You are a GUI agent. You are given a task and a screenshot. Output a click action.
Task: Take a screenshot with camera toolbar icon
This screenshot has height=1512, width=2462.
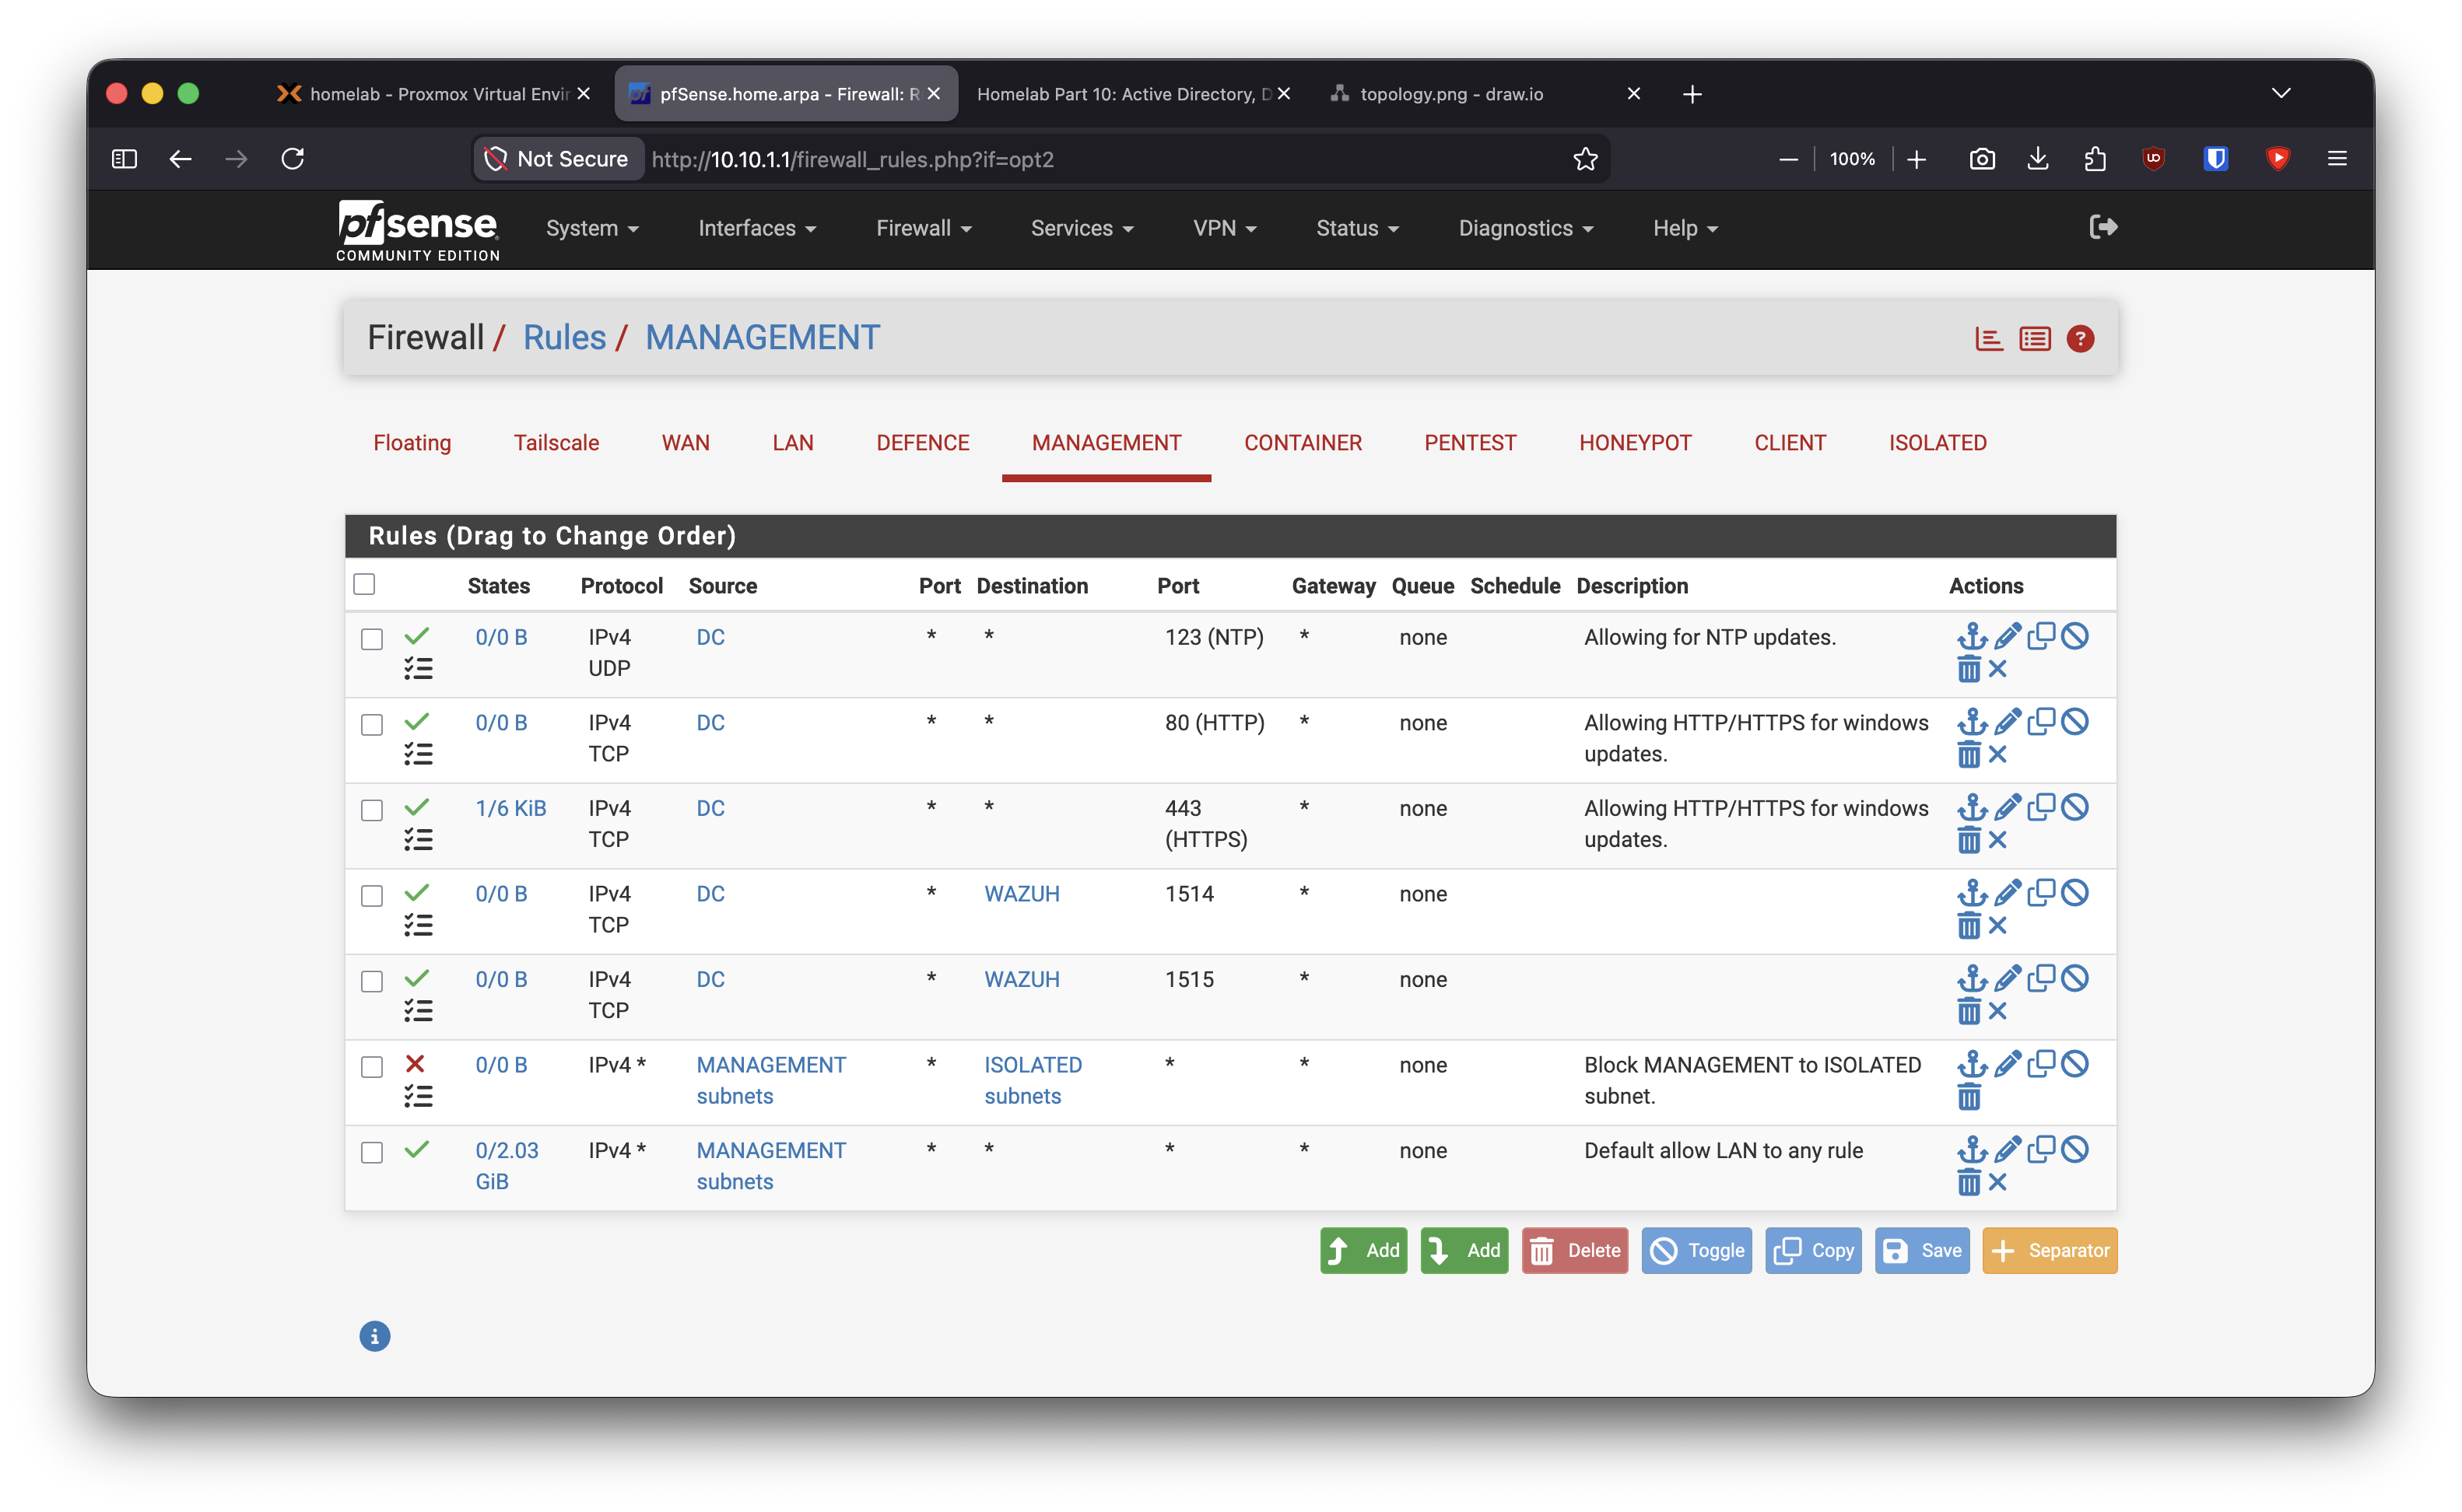coord(1981,158)
